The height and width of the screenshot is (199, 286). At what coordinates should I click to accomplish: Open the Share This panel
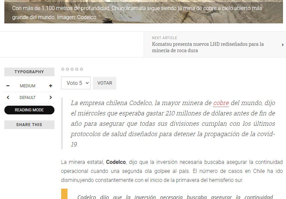[29, 125]
